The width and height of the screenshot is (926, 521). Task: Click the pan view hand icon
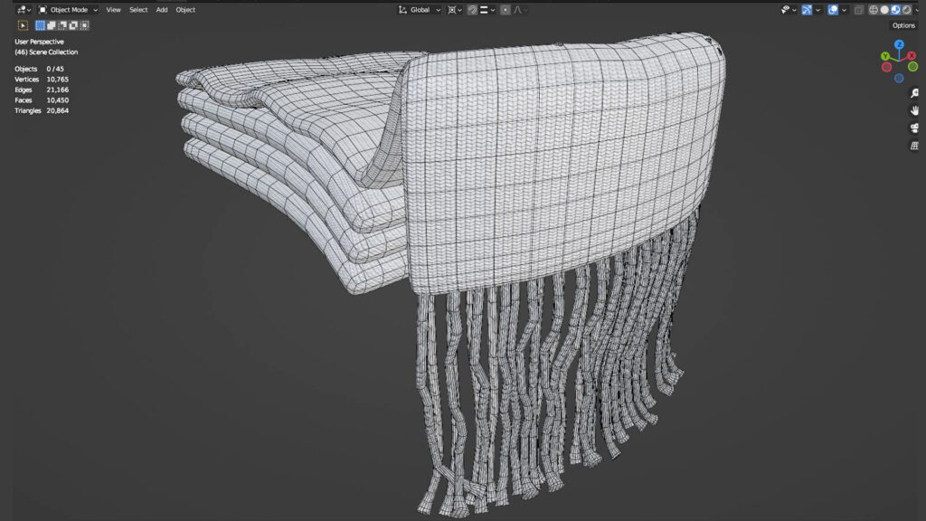915,110
